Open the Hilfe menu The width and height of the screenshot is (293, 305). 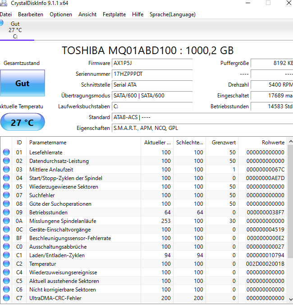click(x=138, y=14)
